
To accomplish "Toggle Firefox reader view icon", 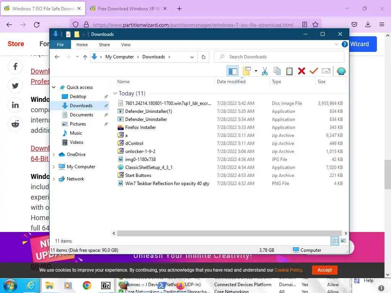I will point(304,24).
